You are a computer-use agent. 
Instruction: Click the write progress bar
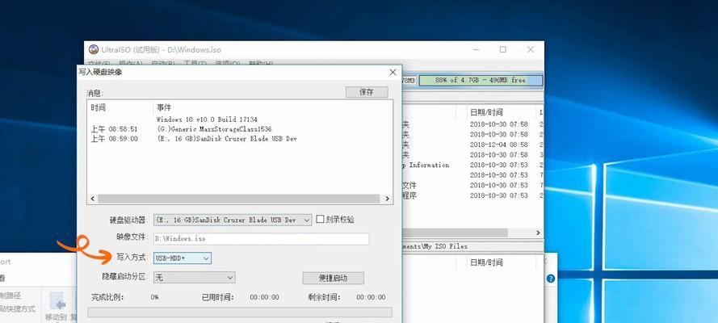[x=240, y=312]
